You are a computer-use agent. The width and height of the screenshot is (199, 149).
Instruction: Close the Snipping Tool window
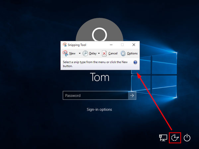pos(134,45)
